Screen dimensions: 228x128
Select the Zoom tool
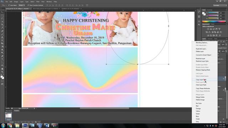[2, 72]
